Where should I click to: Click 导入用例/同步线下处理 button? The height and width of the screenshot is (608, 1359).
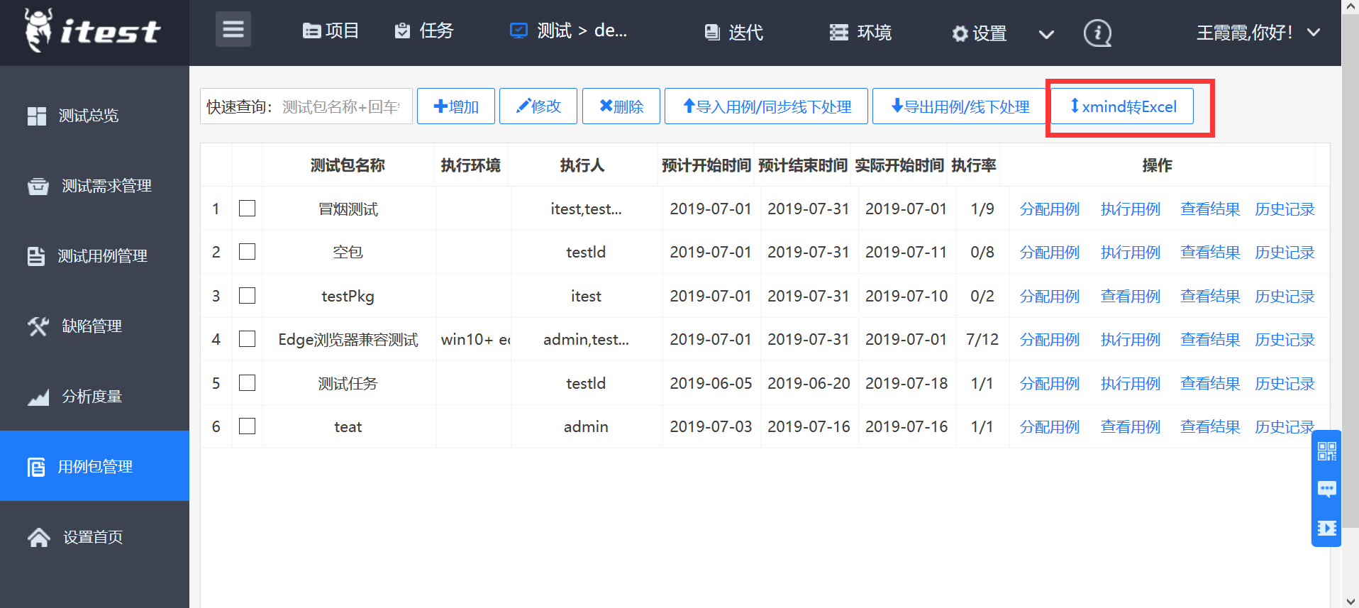pos(766,106)
